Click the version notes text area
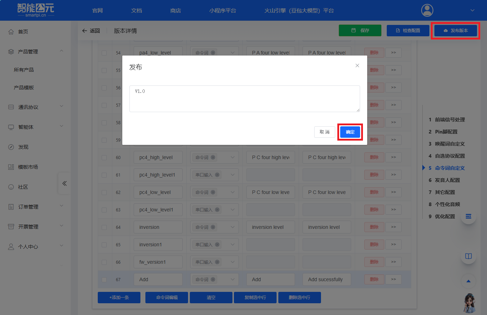 (x=245, y=99)
